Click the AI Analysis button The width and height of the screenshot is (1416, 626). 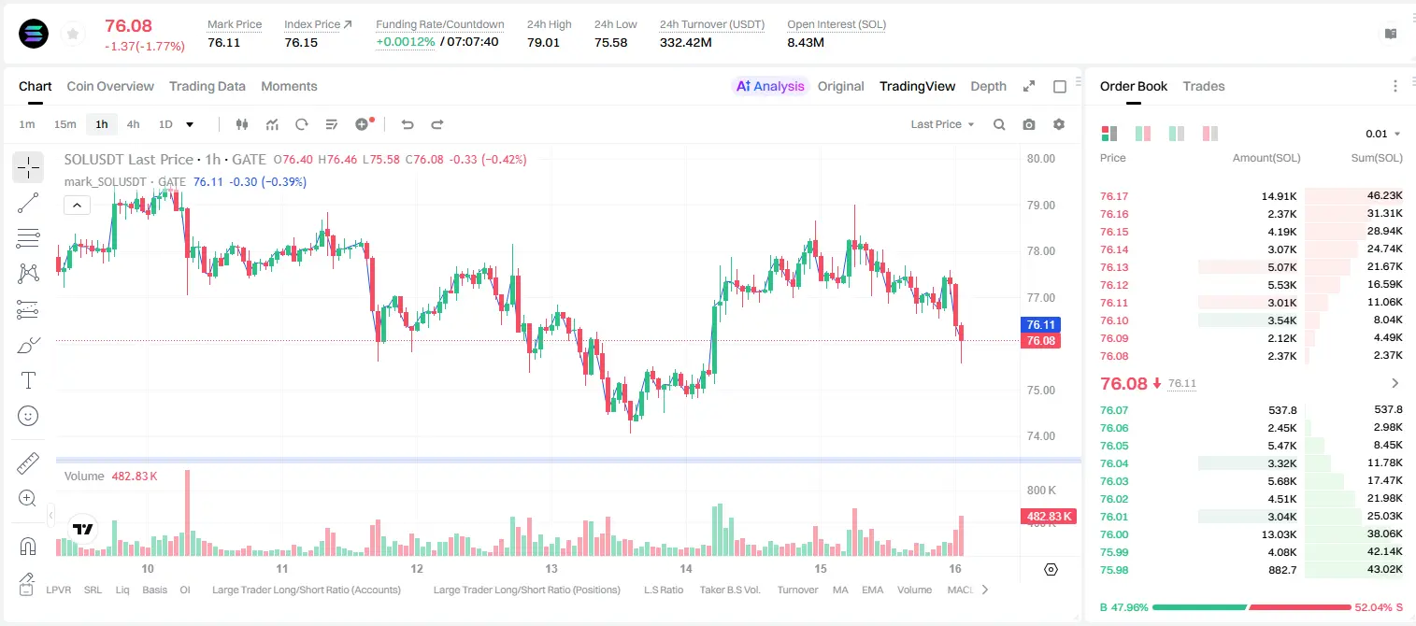pyautogui.click(x=770, y=86)
